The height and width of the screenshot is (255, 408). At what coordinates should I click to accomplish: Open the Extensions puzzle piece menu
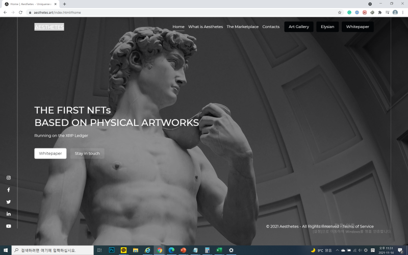click(380, 12)
